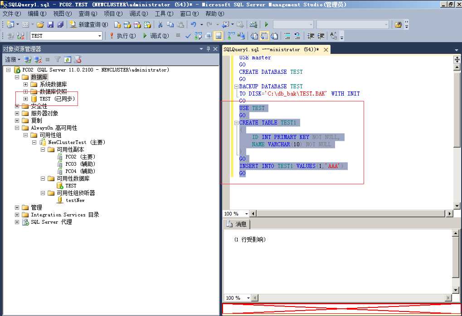Click the Find in Files folder icon
This screenshot has width=462, height=316.
(x=398, y=25)
